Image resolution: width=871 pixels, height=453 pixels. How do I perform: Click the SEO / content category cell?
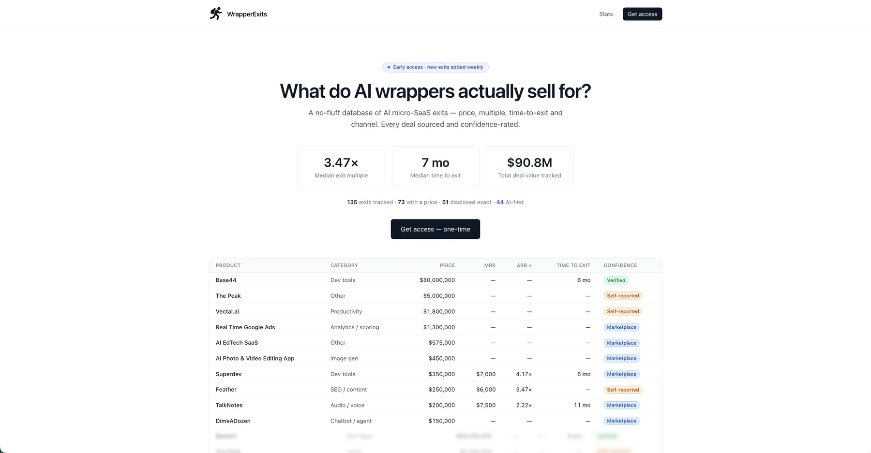(x=348, y=390)
